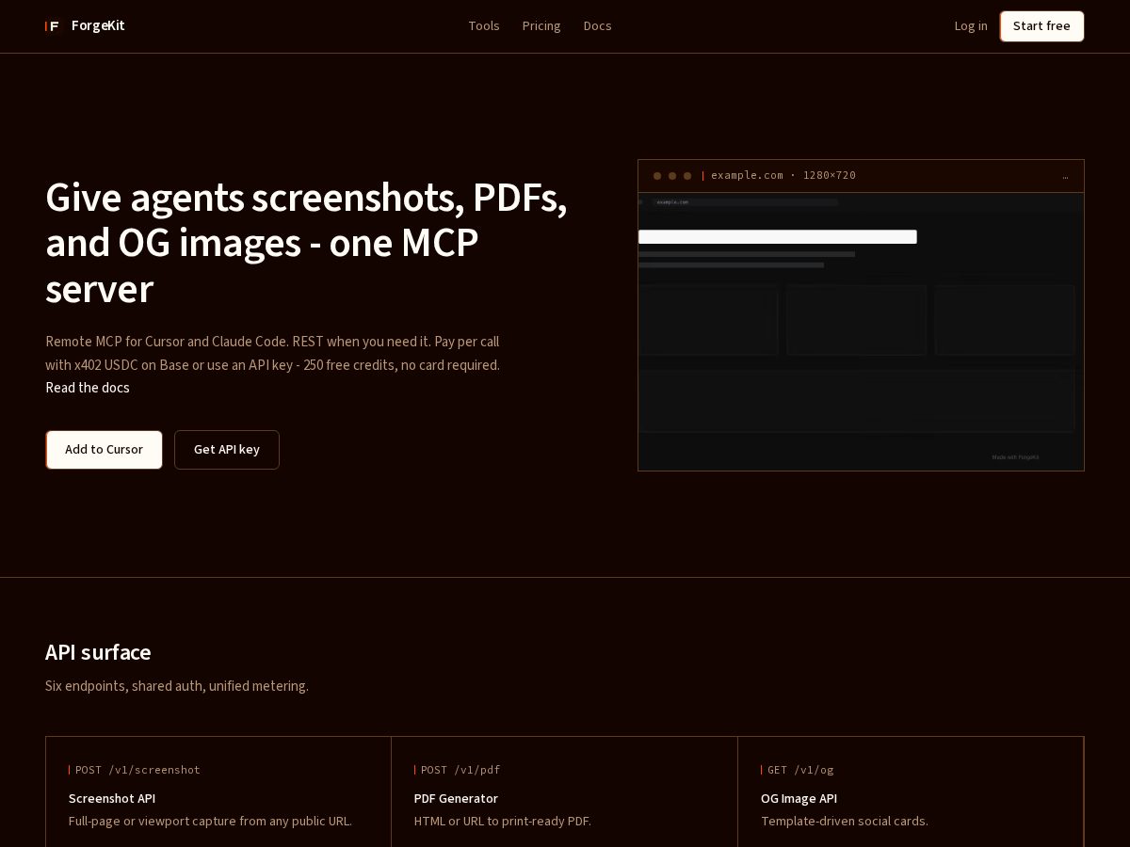Click the ForgeKit F logo icon

tap(53, 26)
